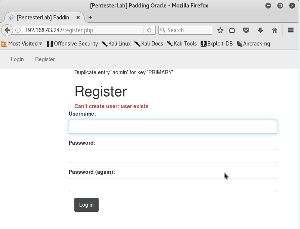The image size is (300, 229).
Task: Submit the form with Log in button
Action: pyautogui.click(x=86, y=205)
